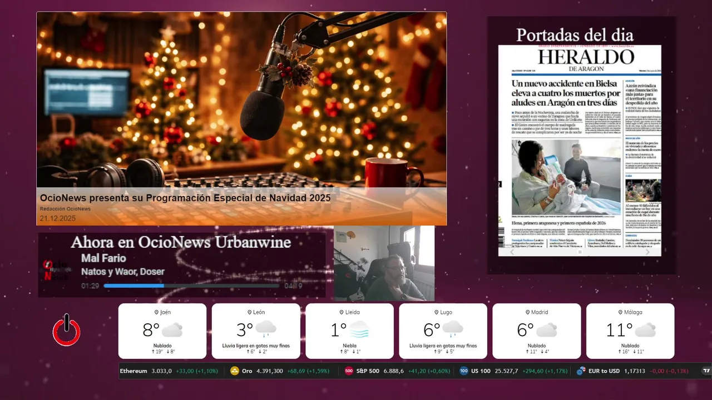Viewport: 712px width, 400px height.
Task: Click the location pin beside Madrid
Action: tap(527, 312)
